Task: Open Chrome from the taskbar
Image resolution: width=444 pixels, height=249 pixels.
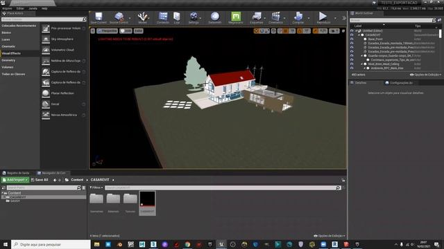Action: click(x=187, y=244)
